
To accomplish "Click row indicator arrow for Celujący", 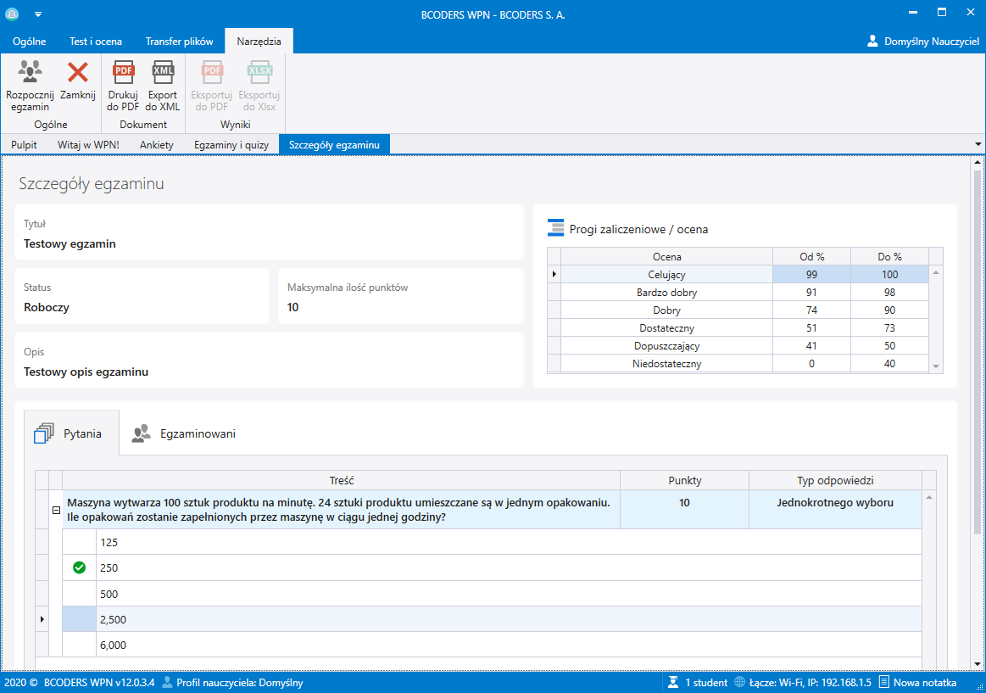I will (x=554, y=274).
